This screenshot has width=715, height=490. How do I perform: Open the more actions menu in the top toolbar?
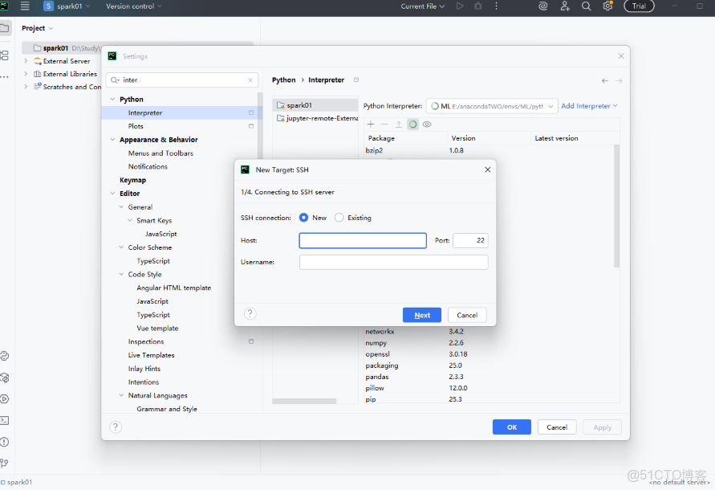click(x=496, y=6)
